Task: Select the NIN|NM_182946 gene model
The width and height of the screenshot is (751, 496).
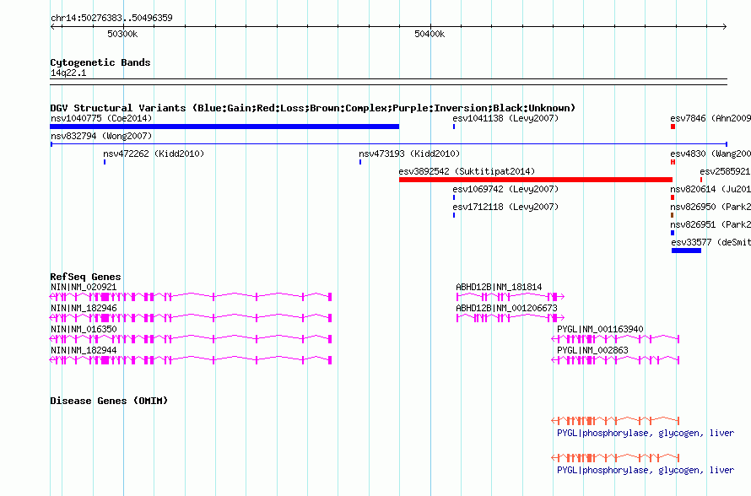Action: [191, 318]
